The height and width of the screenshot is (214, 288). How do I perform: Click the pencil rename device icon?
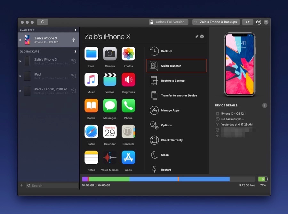196,37
